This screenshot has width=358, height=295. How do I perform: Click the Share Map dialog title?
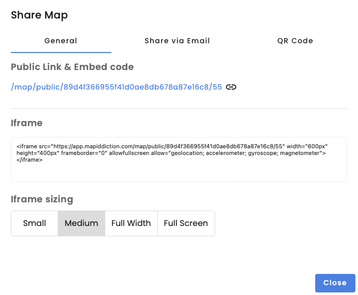point(39,15)
